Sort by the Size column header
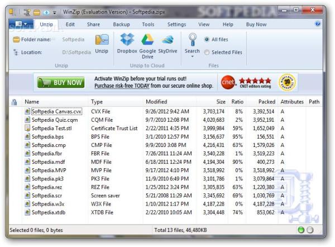Image resolution: width=335 pixels, height=247 pixels. (x=212, y=102)
